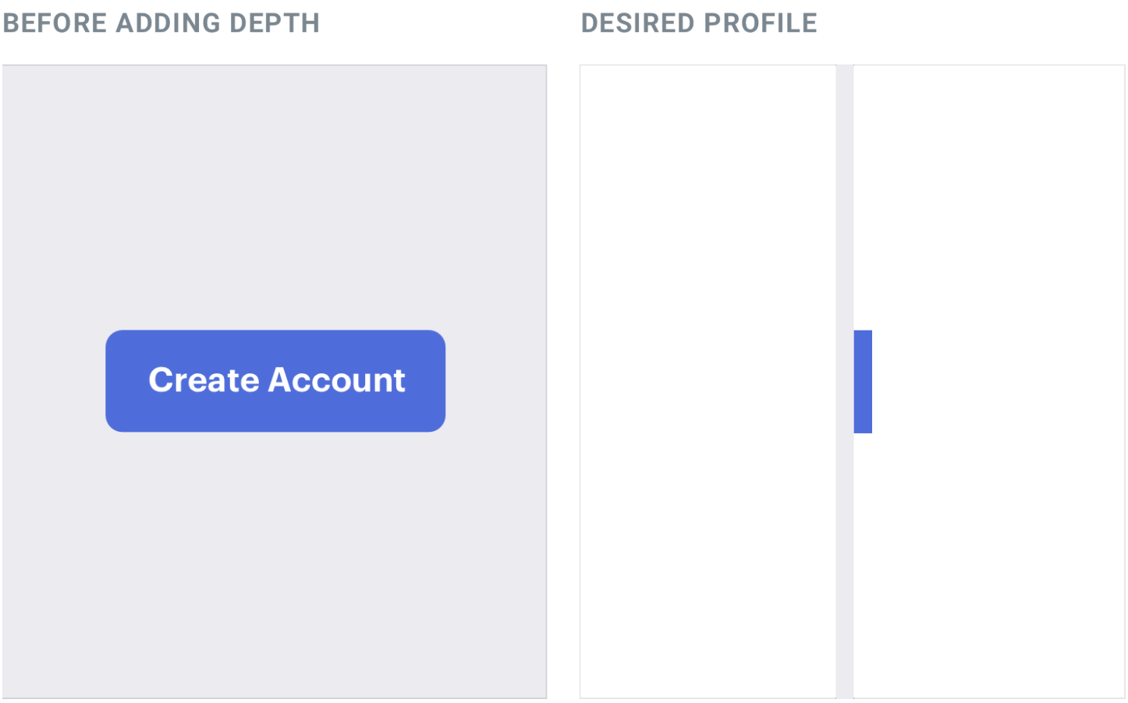This screenshot has height=703, width=1128.
Task: Click the Create Account button
Action: tap(275, 381)
